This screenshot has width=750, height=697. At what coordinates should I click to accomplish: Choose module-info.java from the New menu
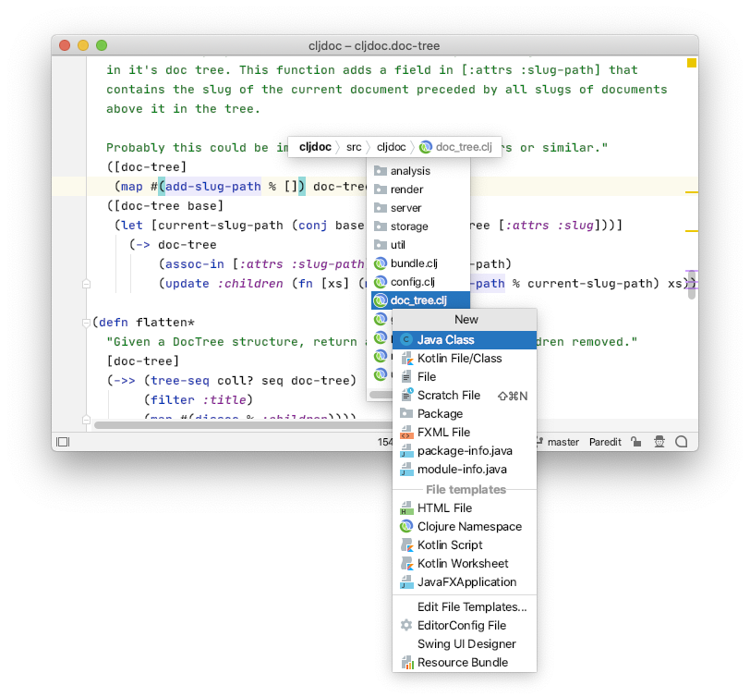pyautogui.click(x=464, y=470)
